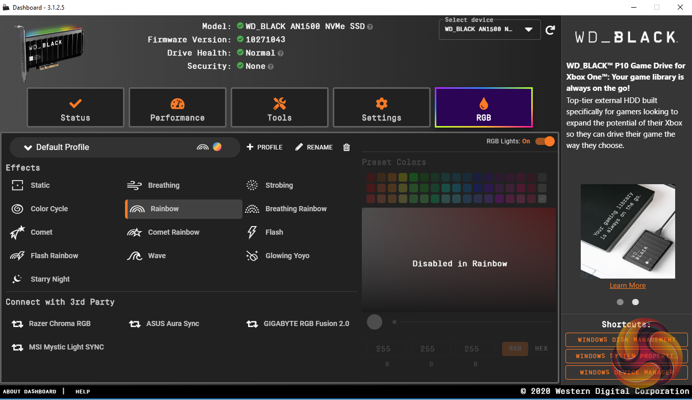692x400 pixels.
Task: Click the Learn More link
Action: (627, 285)
